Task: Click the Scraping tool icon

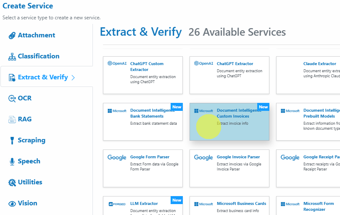Action: [12, 140]
